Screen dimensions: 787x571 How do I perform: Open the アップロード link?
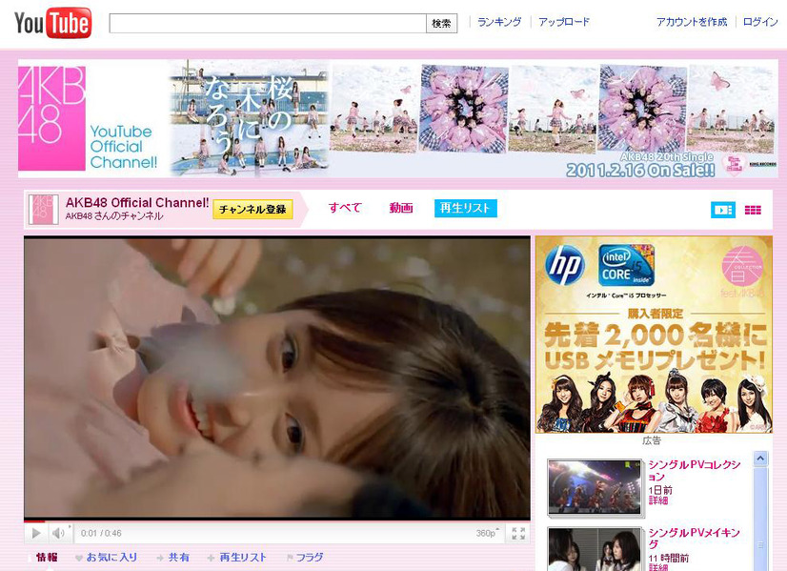coord(564,22)
